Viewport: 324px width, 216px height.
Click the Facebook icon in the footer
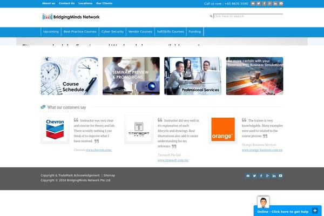point(261,175)
